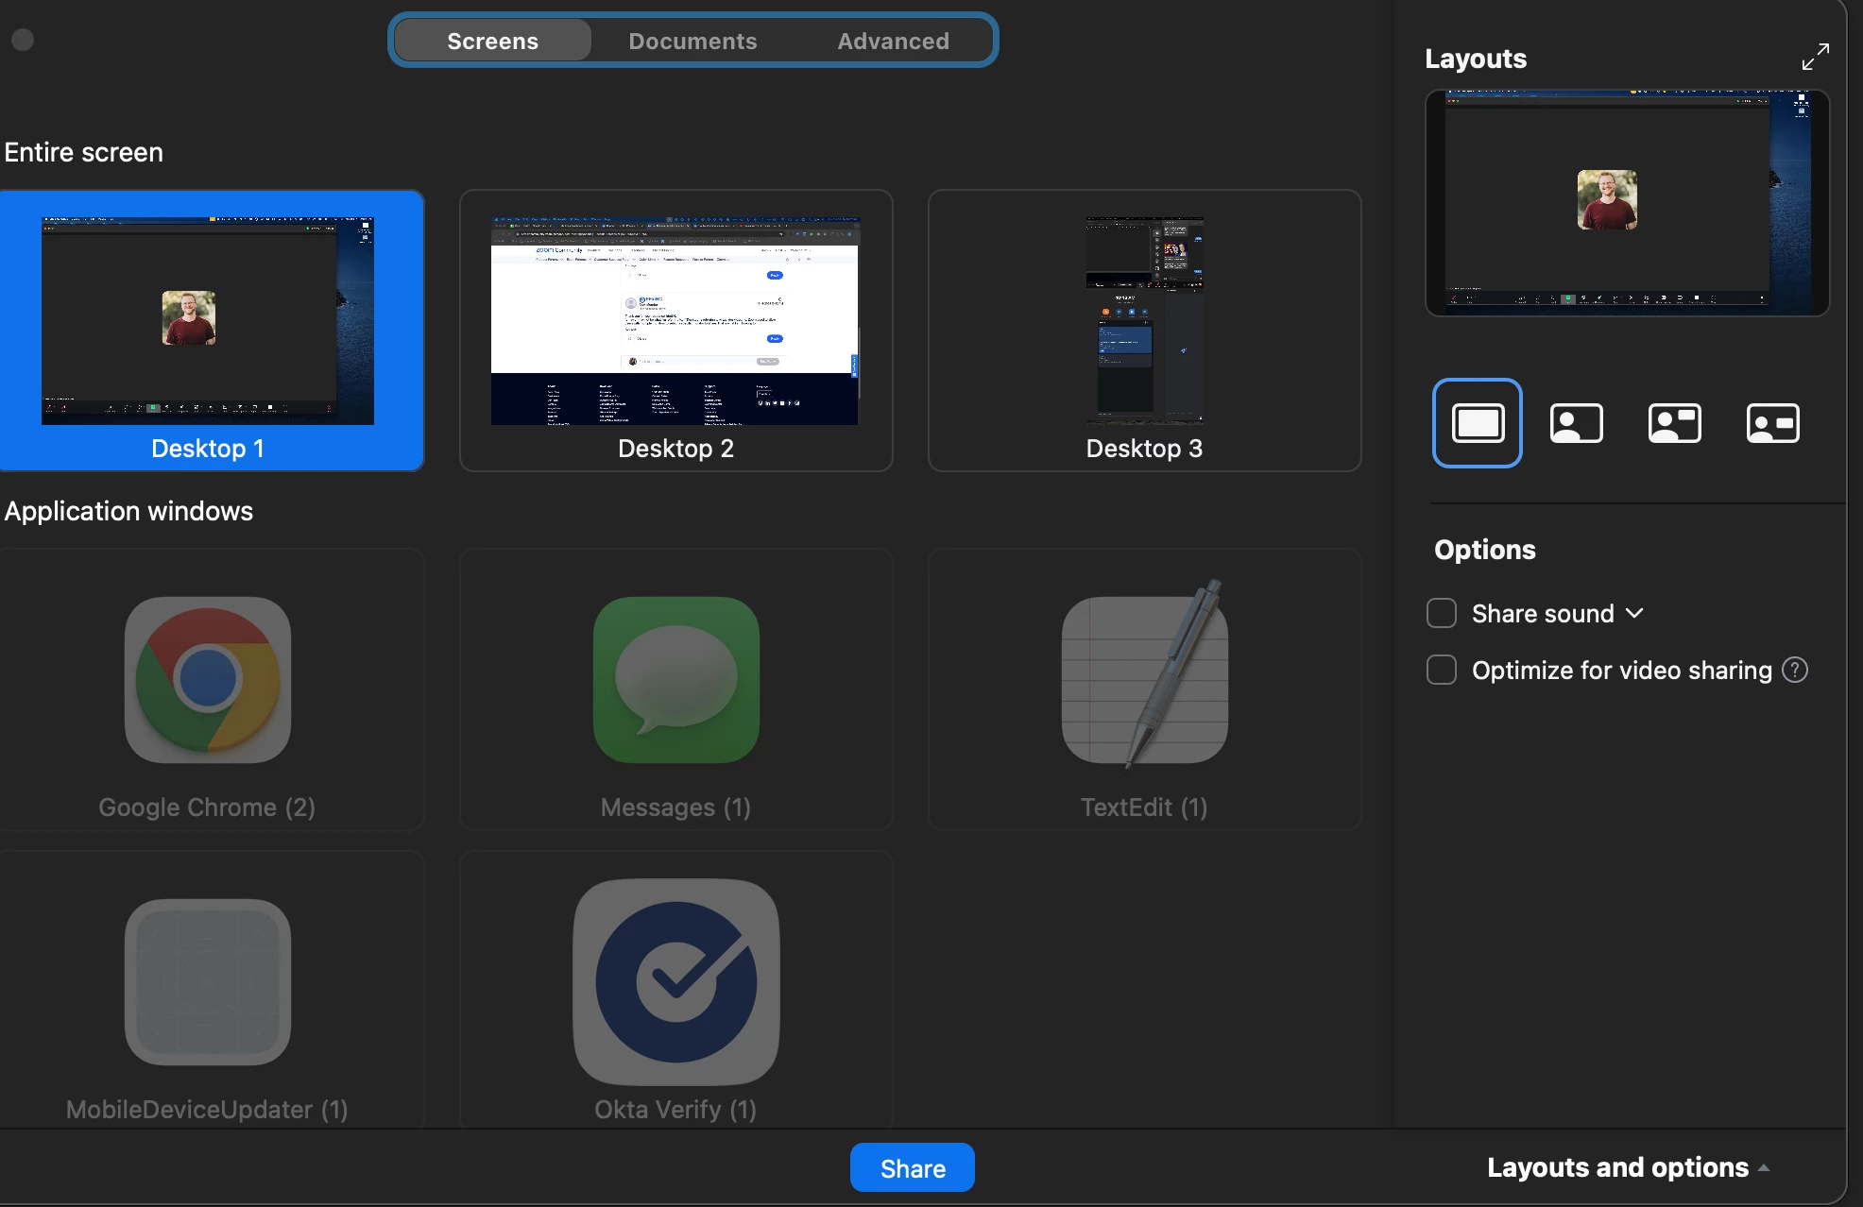Switch to the Documents tab
The image size is (1863, 1207).
point(692,41)
